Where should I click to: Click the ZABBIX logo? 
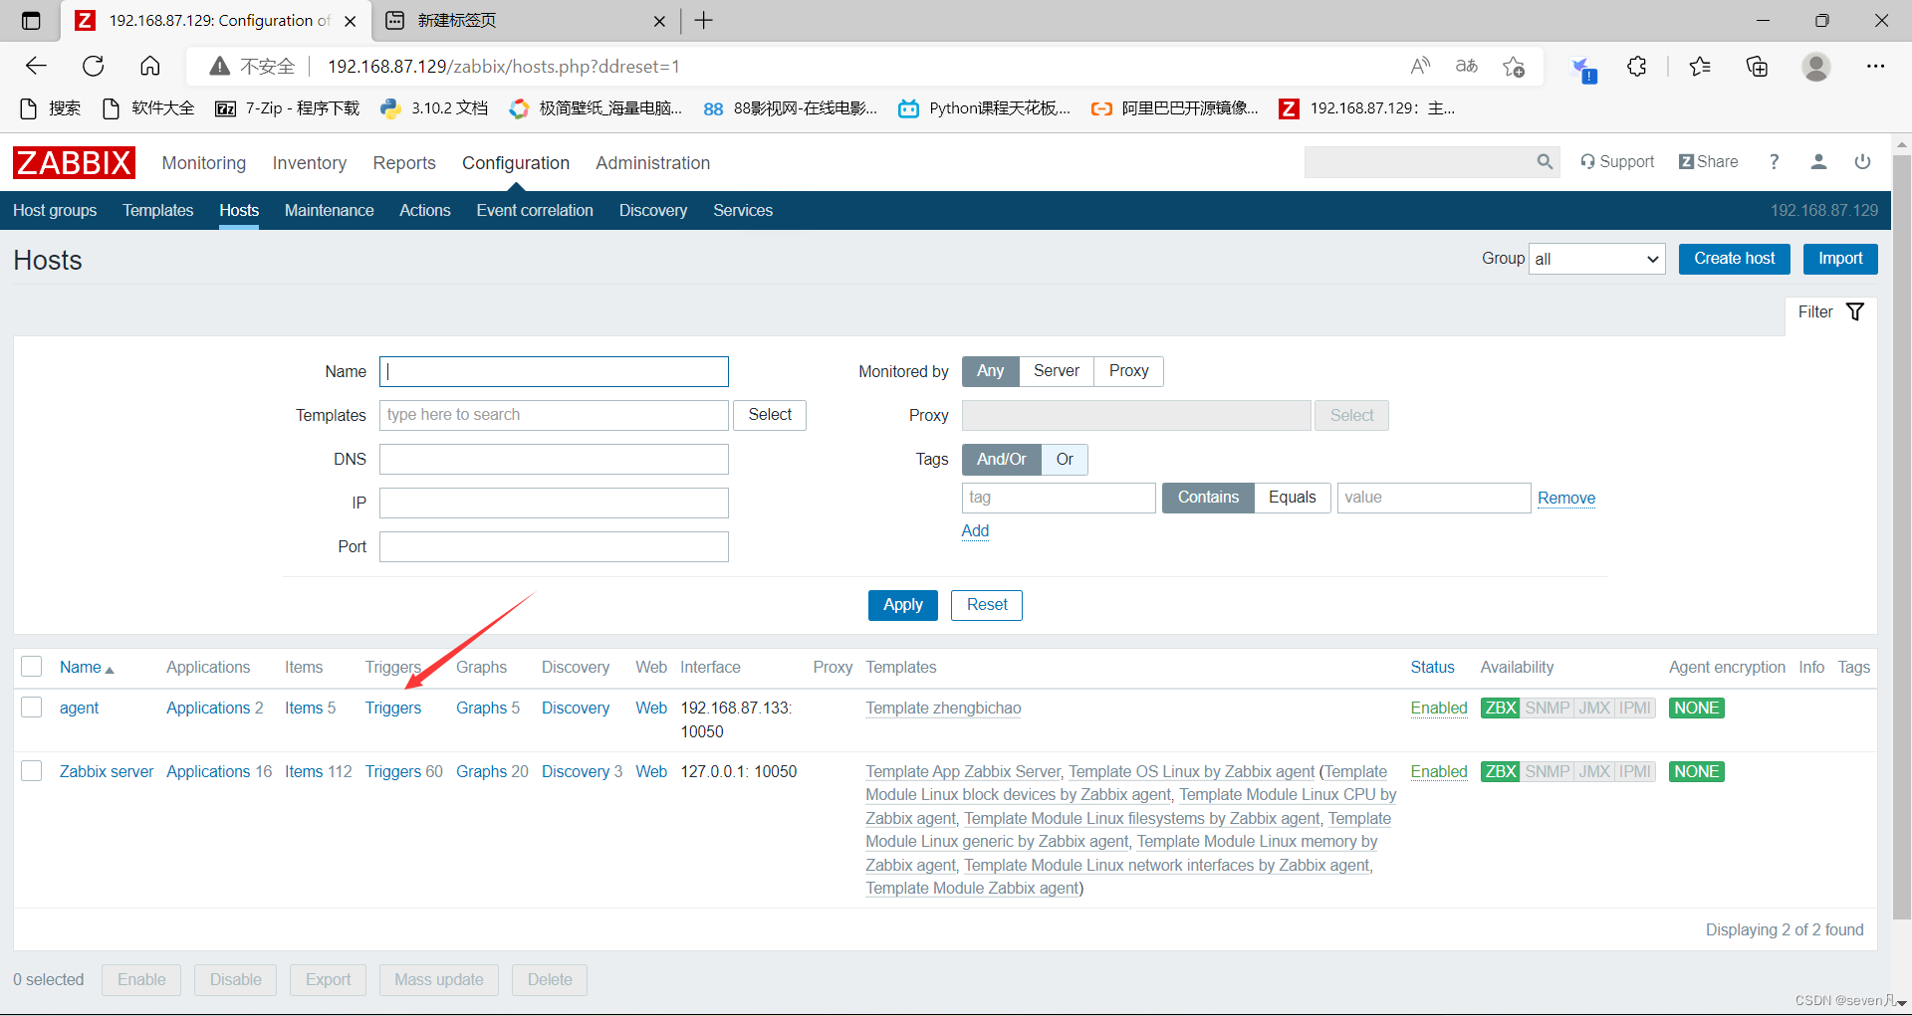click(74, 162)
